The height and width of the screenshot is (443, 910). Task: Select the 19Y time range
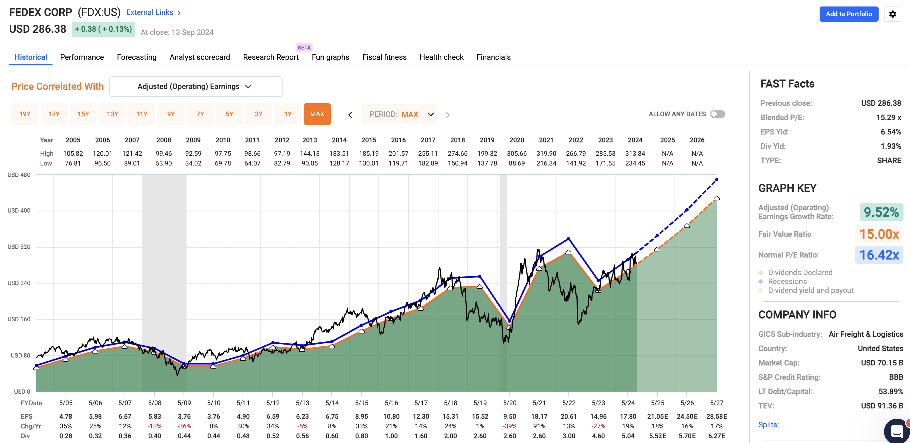pos(25,114)
